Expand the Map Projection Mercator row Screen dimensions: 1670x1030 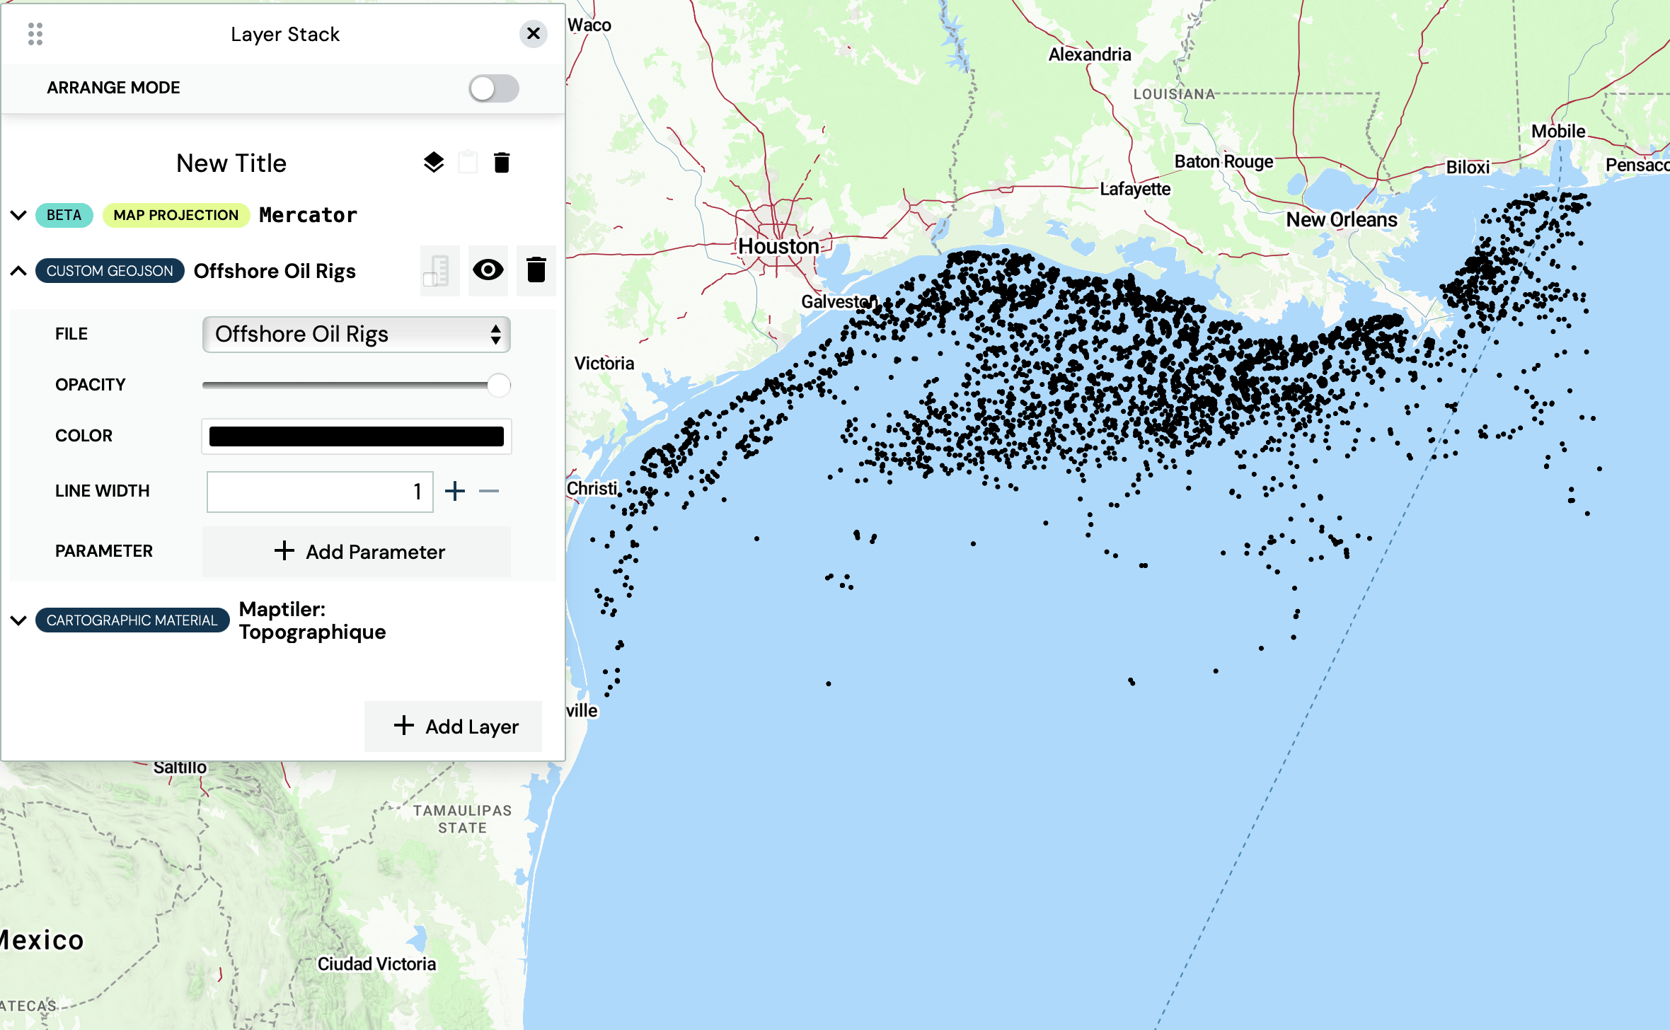coord(18,215)
